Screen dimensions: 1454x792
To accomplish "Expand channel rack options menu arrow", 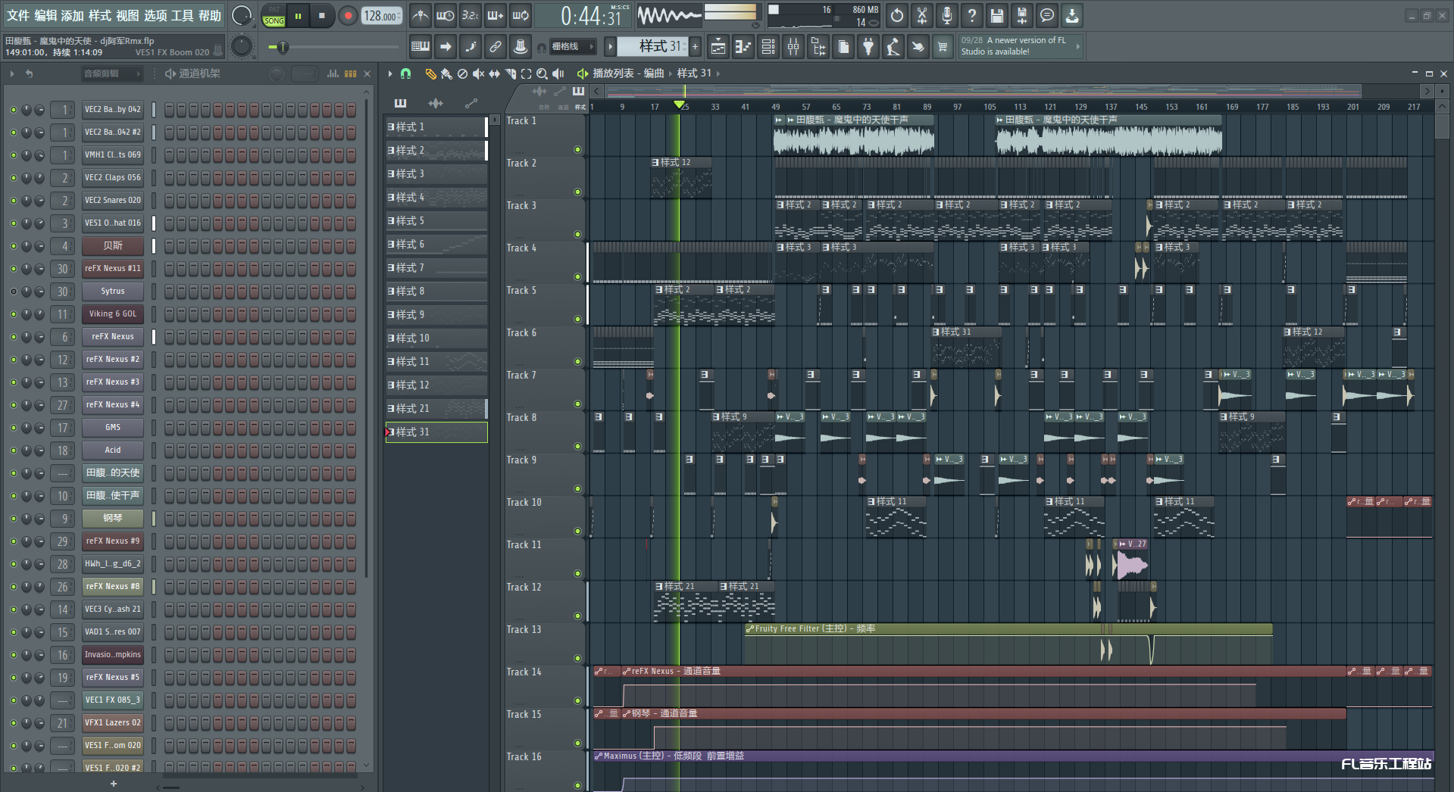I will point(12,73).
